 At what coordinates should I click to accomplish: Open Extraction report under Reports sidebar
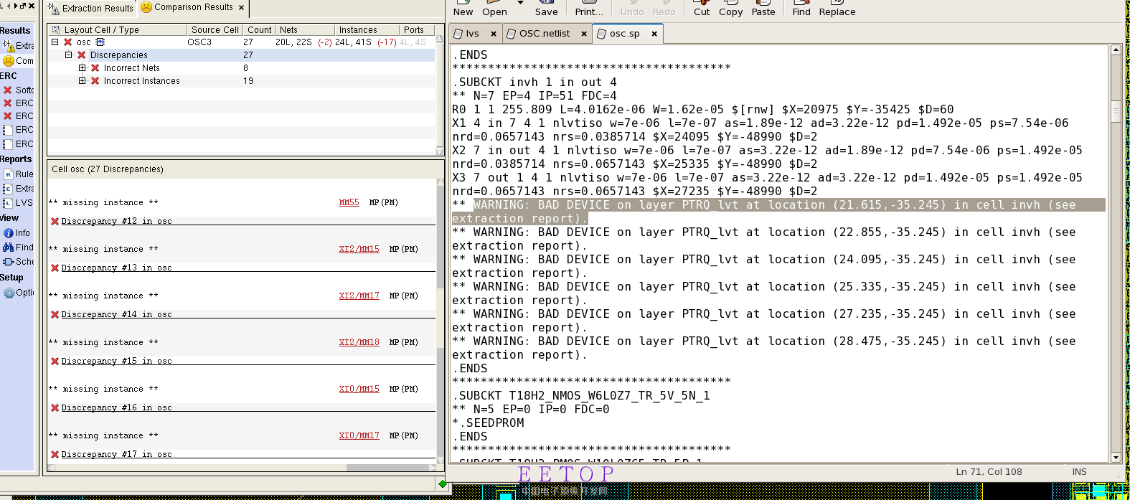[19, 189]
